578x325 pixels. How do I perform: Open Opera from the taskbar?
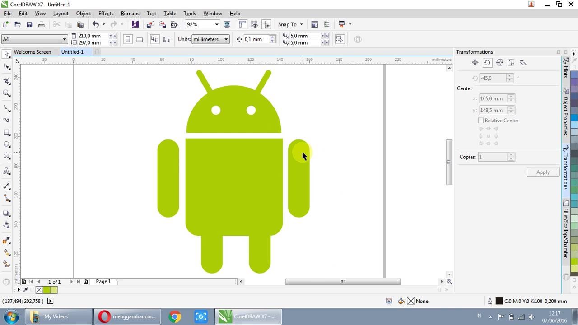tap(128, 316)
